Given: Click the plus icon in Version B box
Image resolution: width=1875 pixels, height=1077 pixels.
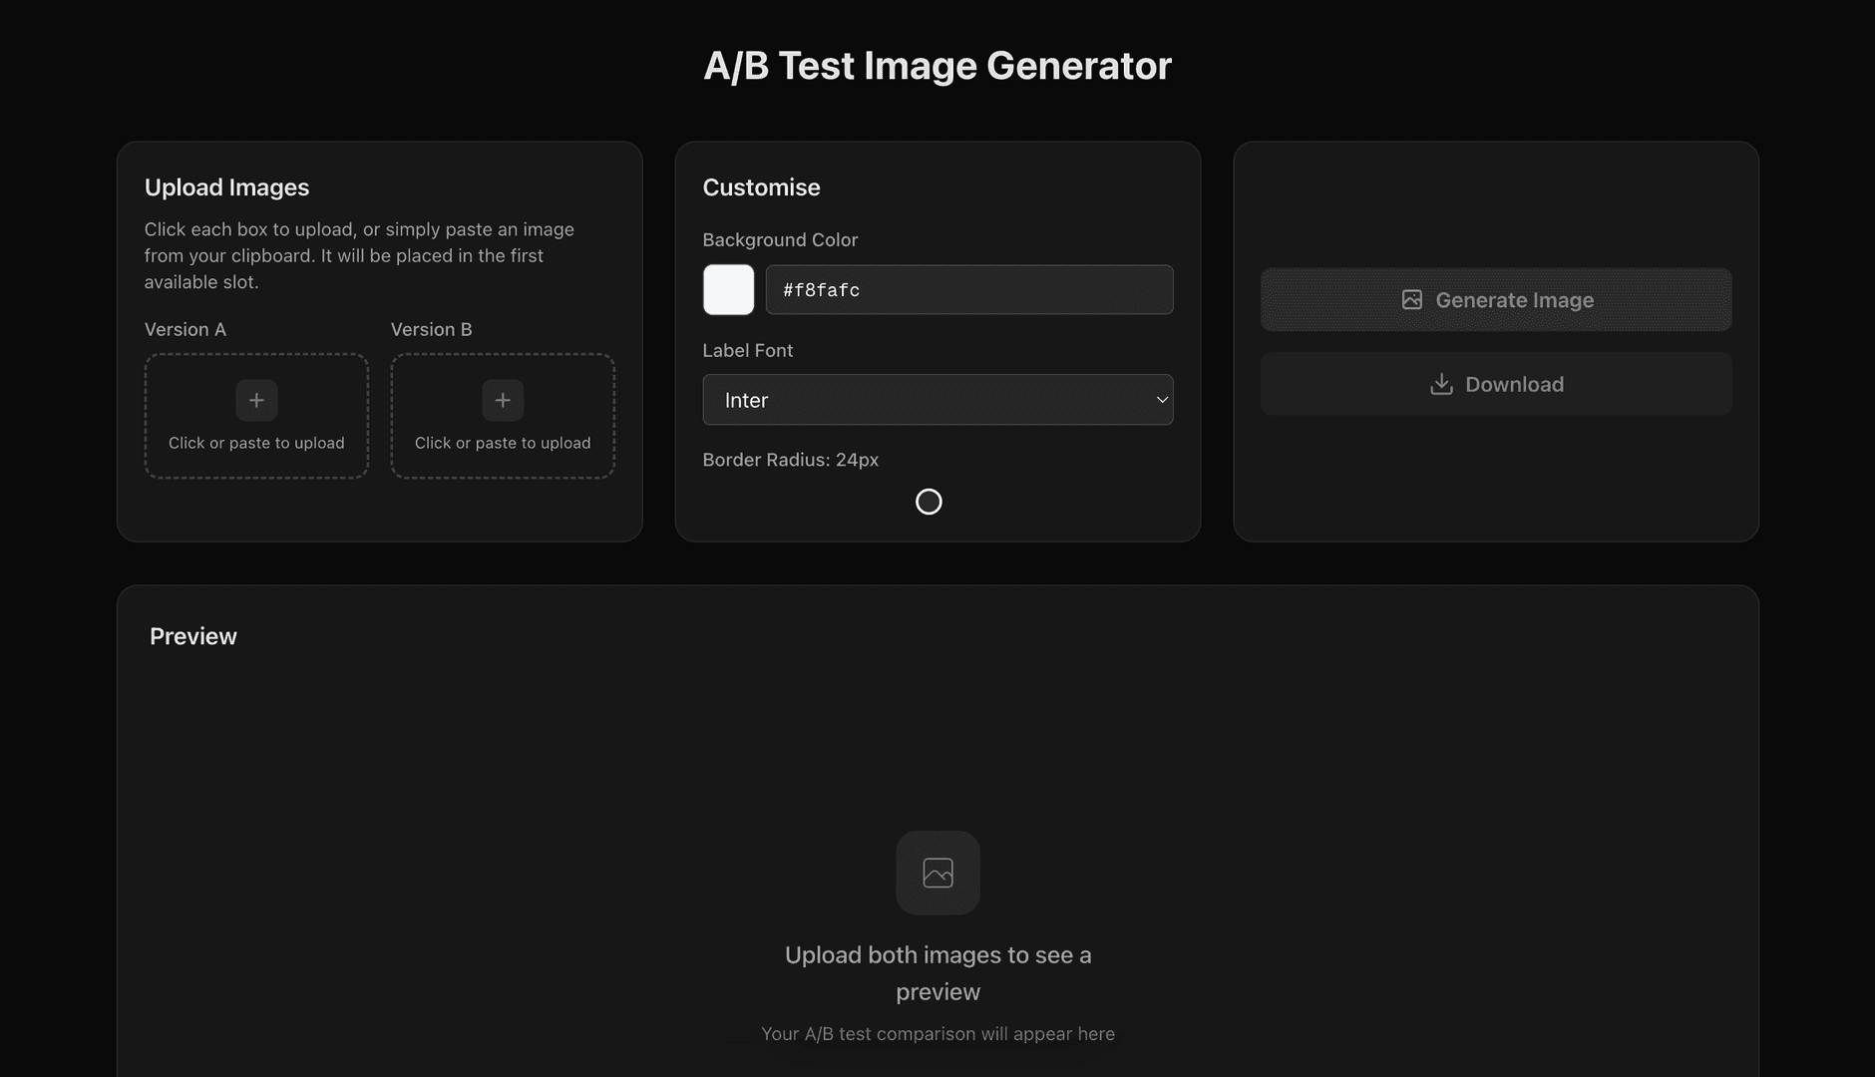Looking at the screenshot, I should pos(503,400).
